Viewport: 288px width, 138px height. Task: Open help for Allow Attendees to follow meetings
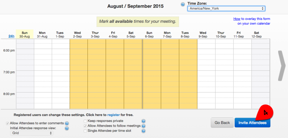pyautogui.click(x=144, y=126)
